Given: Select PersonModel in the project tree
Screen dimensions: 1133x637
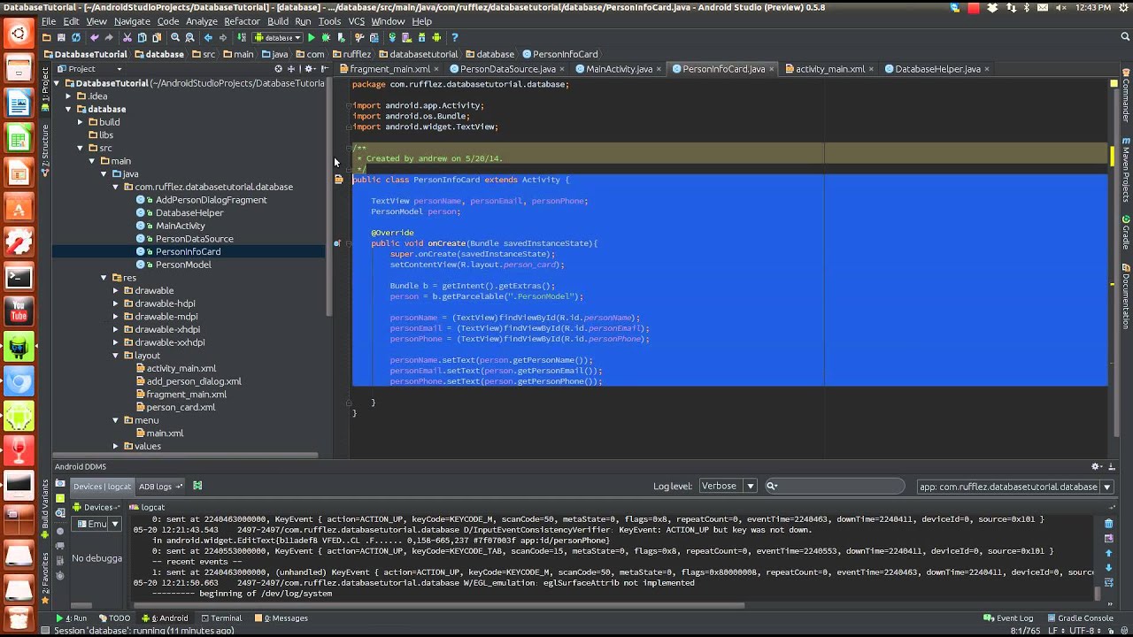Looking at the screenshot, I should (x=183, y=265).
